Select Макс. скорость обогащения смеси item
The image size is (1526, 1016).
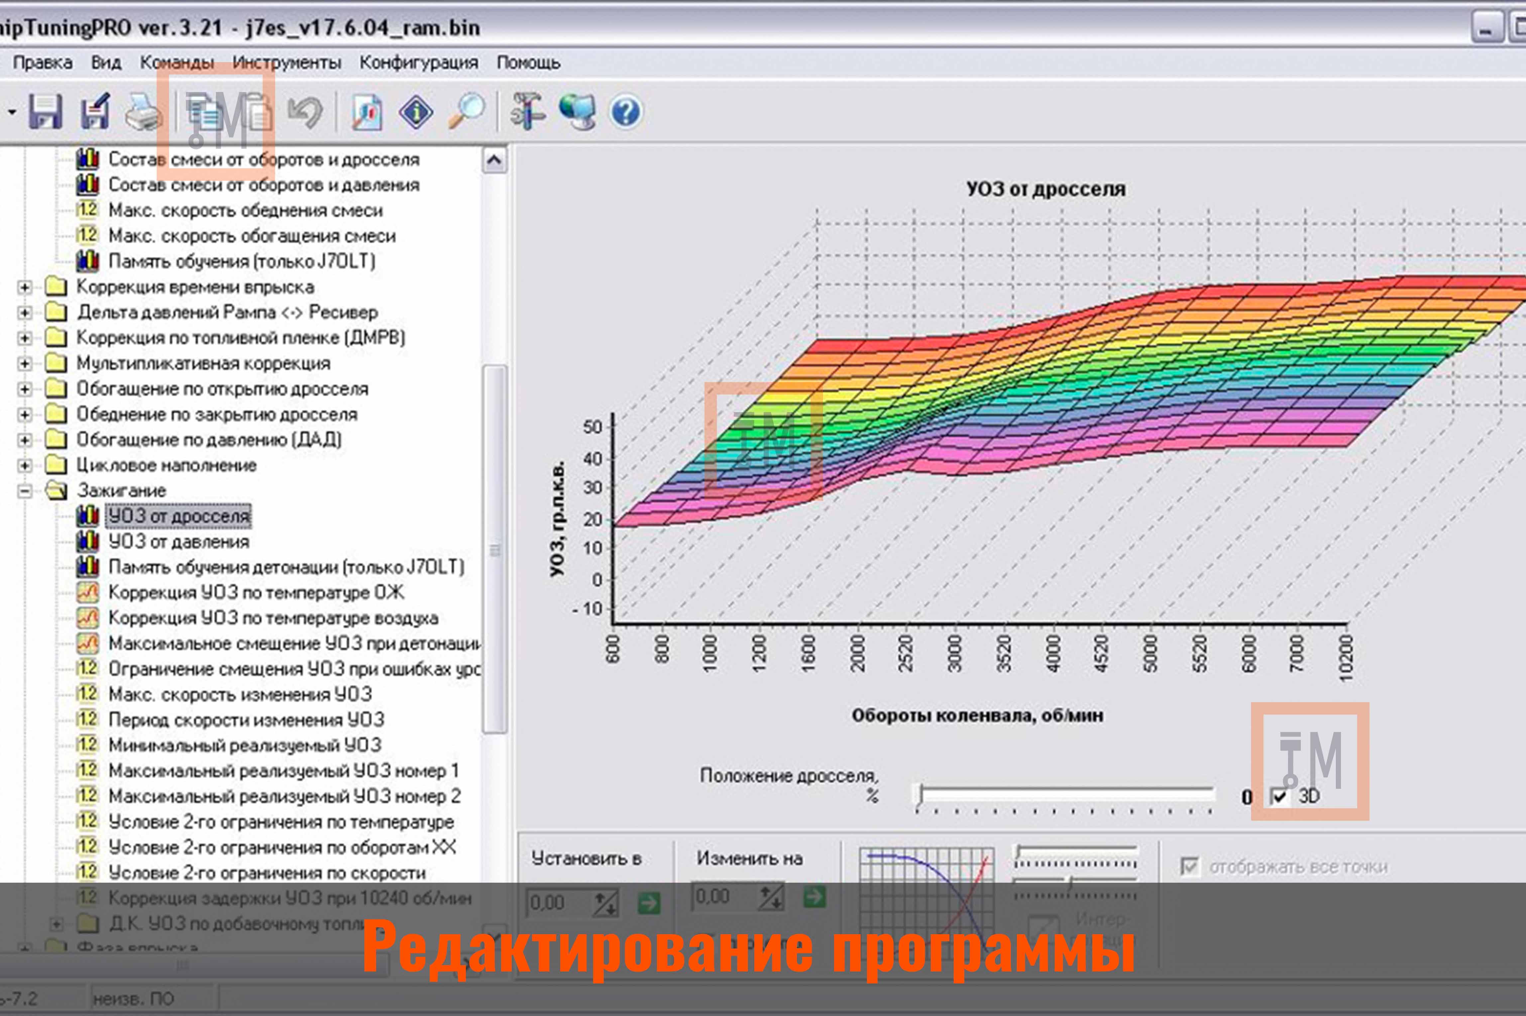click(x=252, y=236)
